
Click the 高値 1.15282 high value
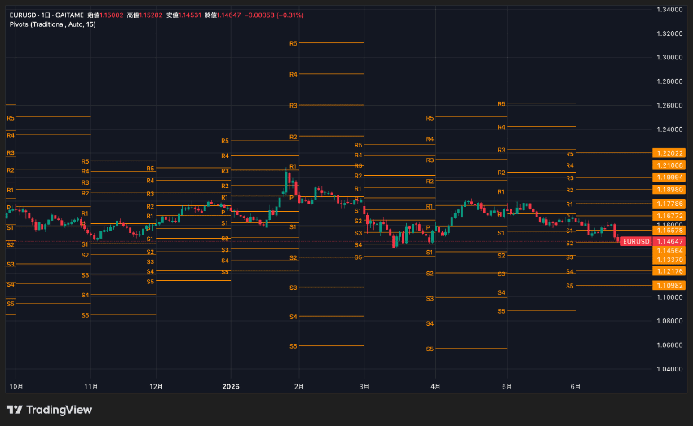coord(144,15)
